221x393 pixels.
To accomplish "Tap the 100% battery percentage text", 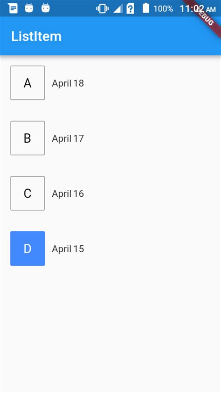I will (x=163, y=9).
